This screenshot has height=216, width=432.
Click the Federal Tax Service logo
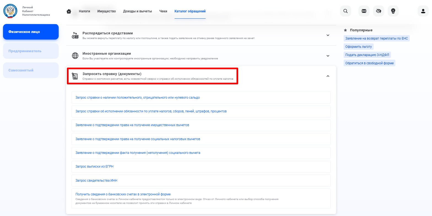(x=10, y=11)
